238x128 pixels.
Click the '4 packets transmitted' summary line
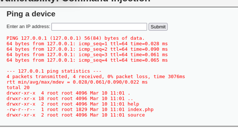[96, 77]
